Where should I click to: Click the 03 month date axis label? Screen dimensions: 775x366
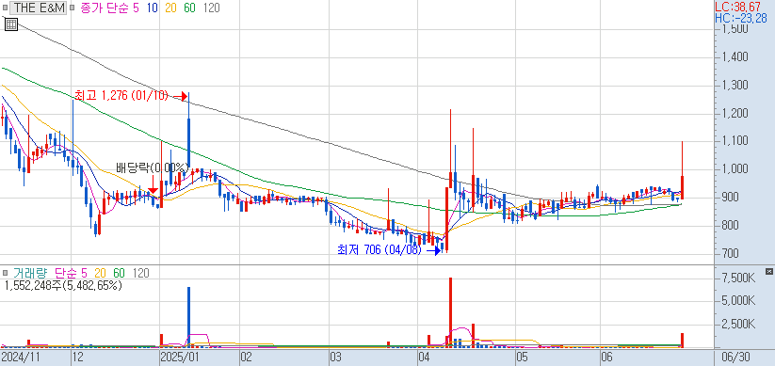[336, 357]
